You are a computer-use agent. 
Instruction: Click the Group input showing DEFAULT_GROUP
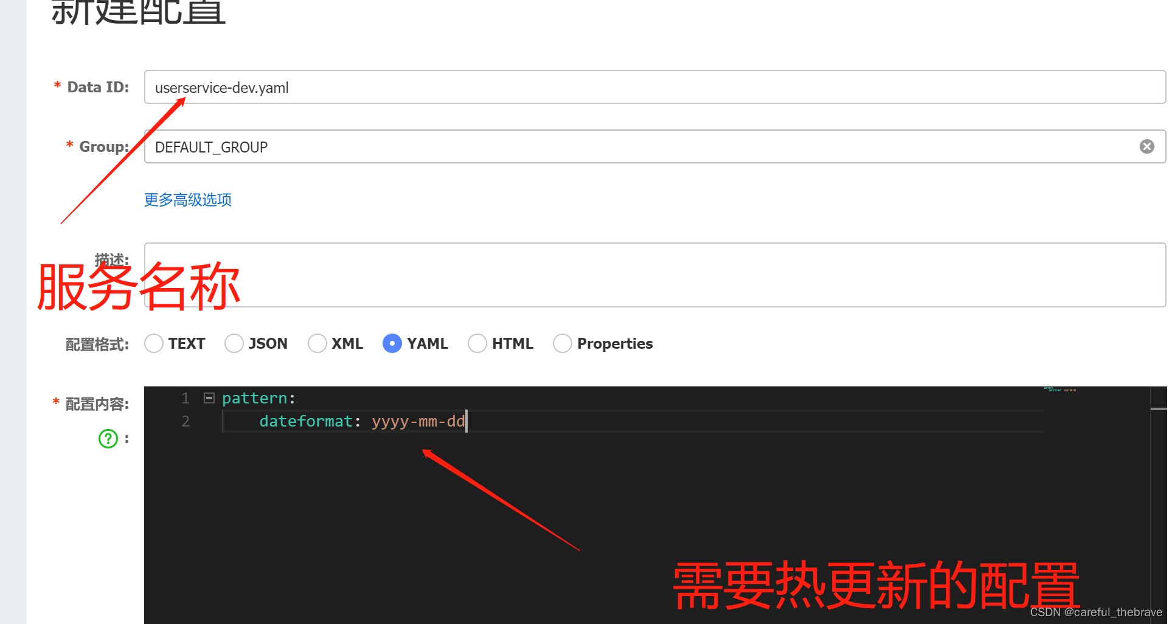click(426, 146)
